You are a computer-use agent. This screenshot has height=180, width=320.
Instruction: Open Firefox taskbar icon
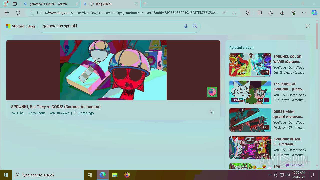(127, 175)
